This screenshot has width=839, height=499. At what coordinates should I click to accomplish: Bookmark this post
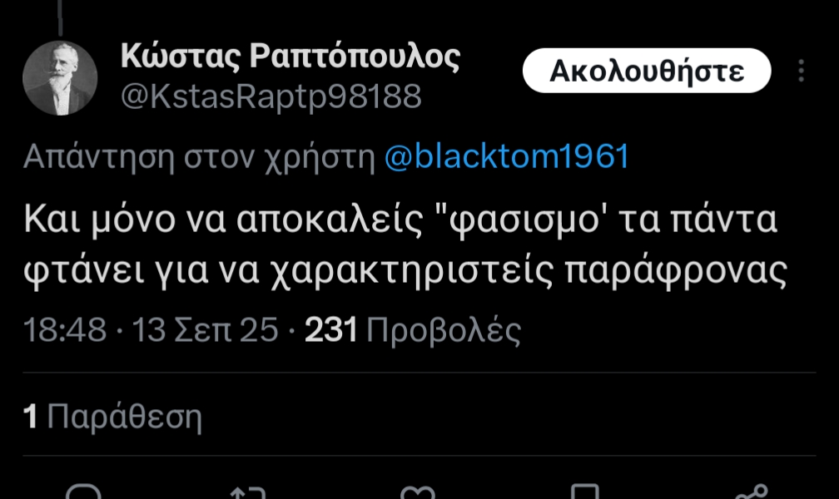(x=585, y=492)
